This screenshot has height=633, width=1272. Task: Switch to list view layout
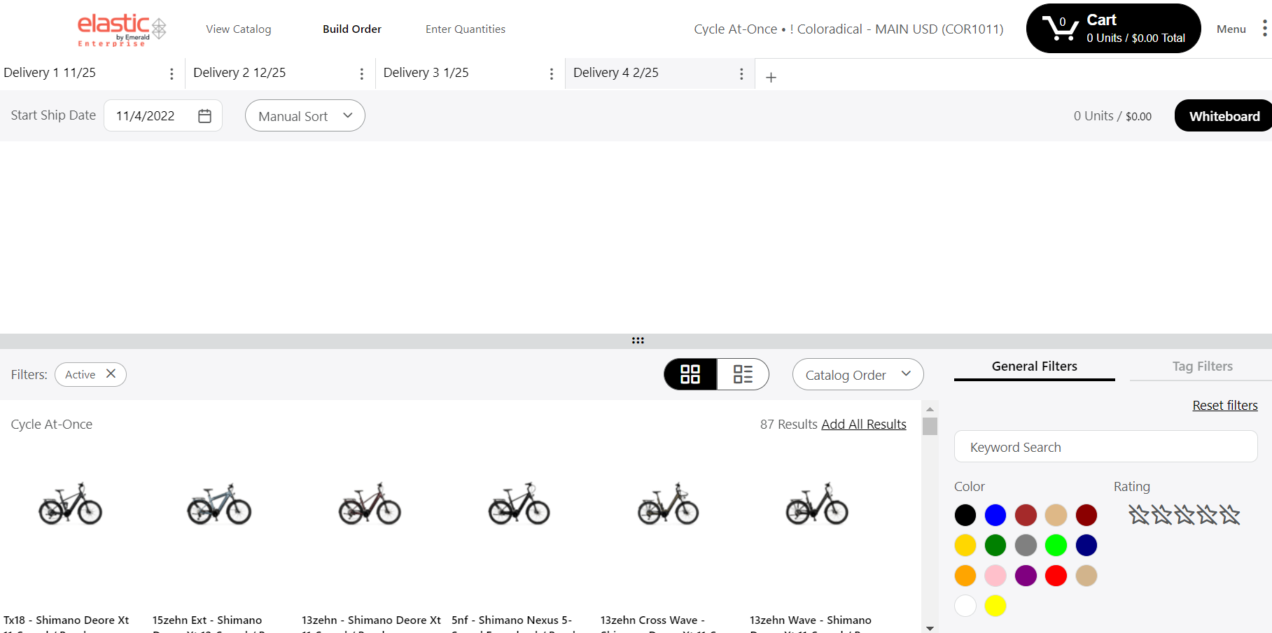(743, 374)
